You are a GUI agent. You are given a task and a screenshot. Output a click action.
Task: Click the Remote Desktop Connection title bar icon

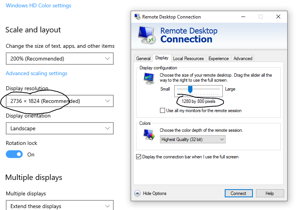tap(137, 17)
